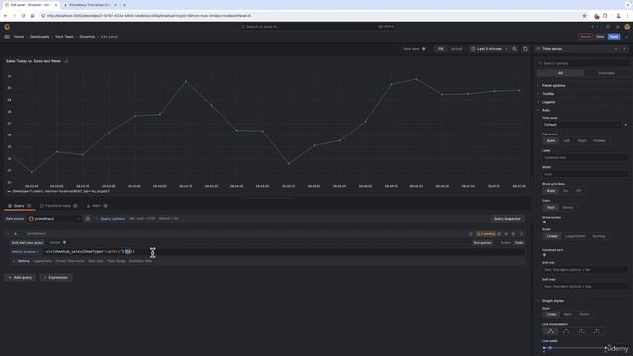633x356 pixels.
Task: Set axis placement to Right
Action: click(582, 140)
